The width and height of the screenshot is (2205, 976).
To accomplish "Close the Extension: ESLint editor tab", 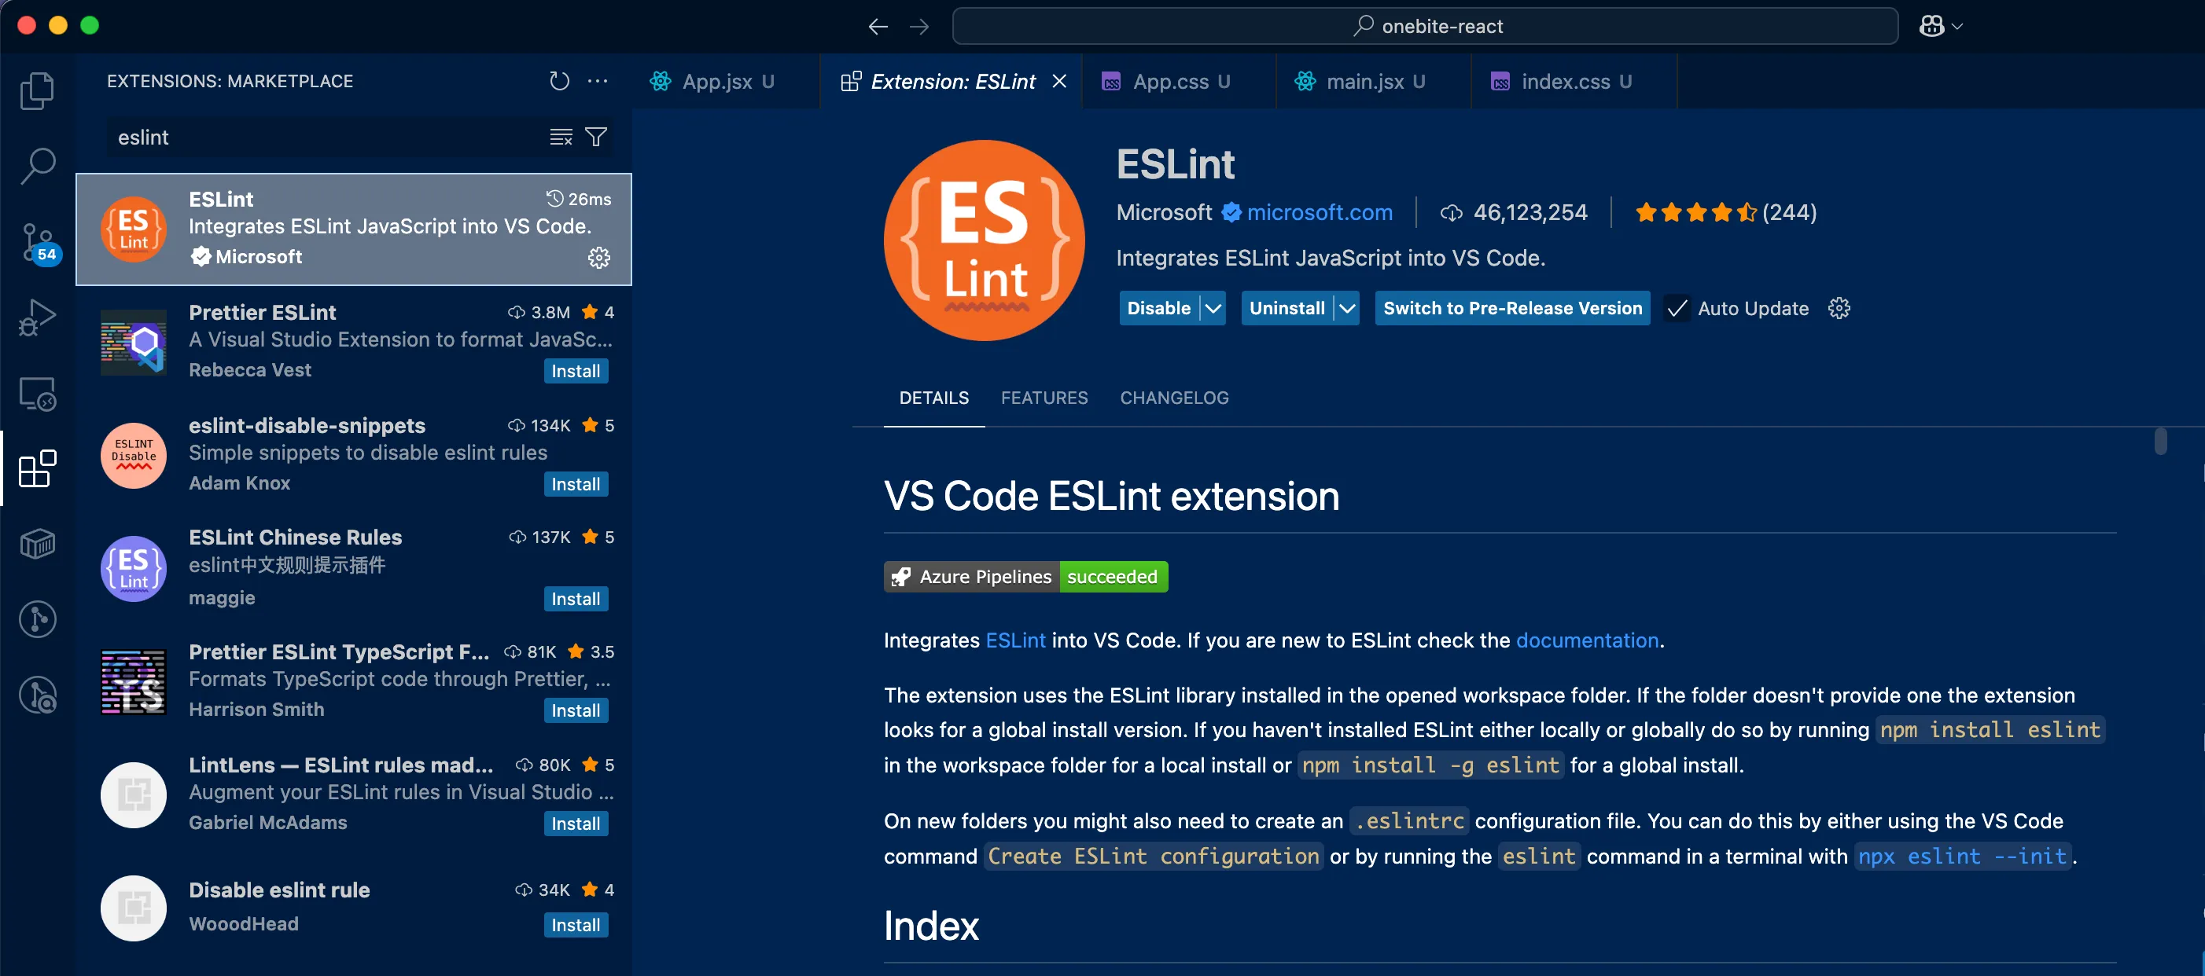I will pos(1058,81).
